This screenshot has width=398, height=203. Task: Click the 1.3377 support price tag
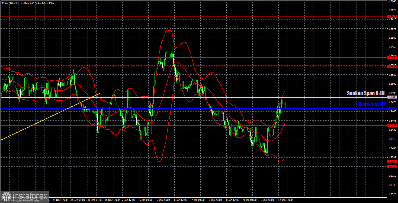(392, 161)
